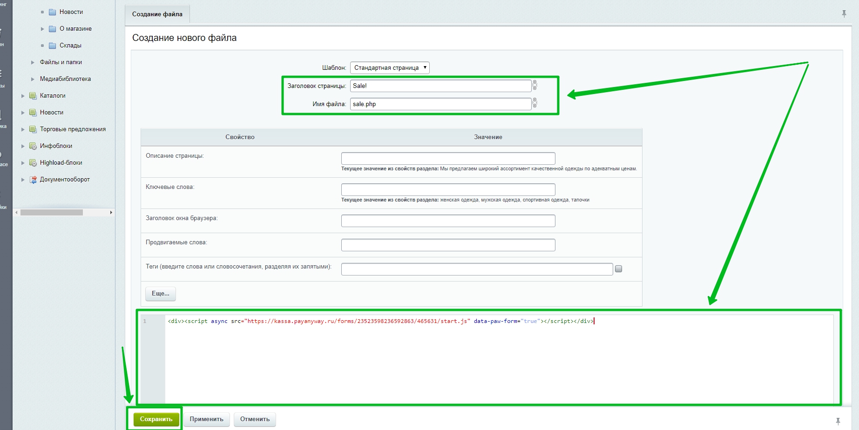Screen dimensions: 859x430
Task: Click the sidebar scrollbar left arrow
Action: pyautogui.click(x=16, y=213)
